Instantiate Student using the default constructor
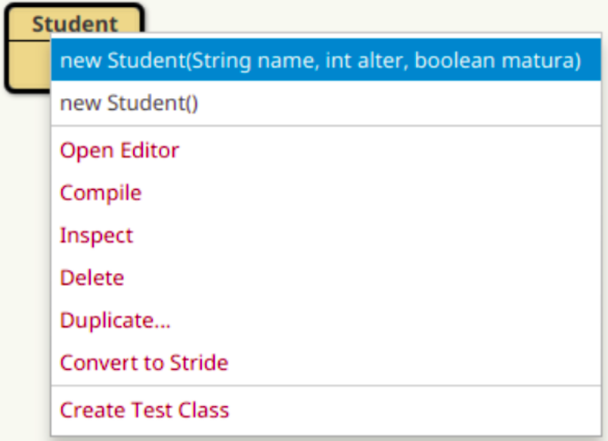 [x=129, y=103]
